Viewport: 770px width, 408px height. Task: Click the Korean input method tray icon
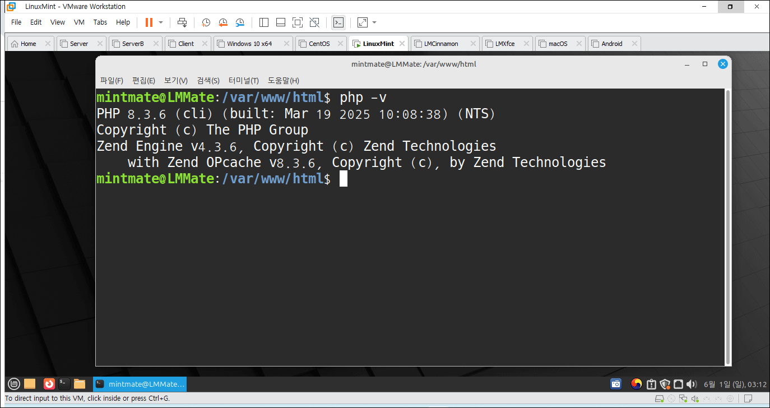pyautogui.click(x=636, y=384)
